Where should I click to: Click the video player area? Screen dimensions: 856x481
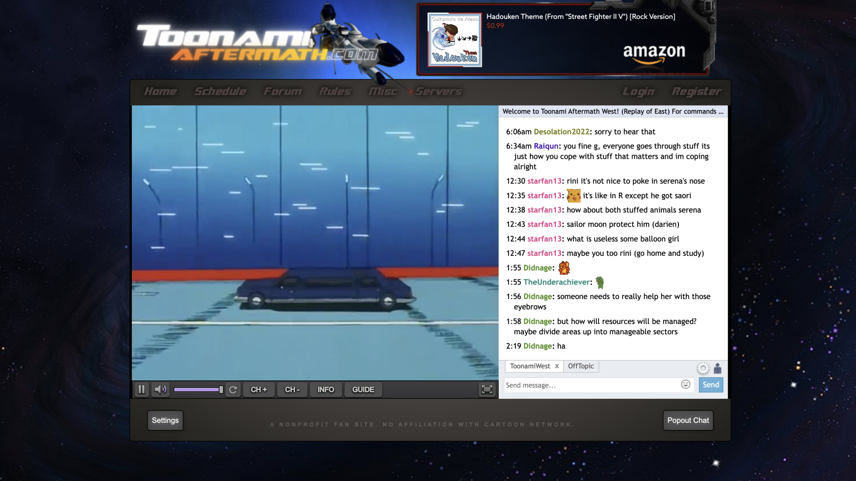315,243
